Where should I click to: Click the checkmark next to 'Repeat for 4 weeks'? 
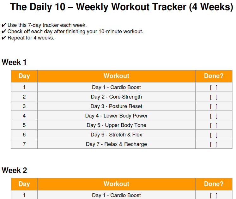(4, 38)
